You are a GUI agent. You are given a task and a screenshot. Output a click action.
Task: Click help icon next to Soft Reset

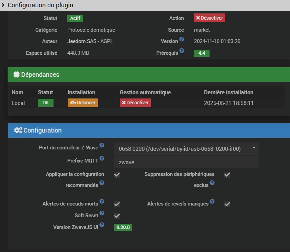tap(101, 214)
